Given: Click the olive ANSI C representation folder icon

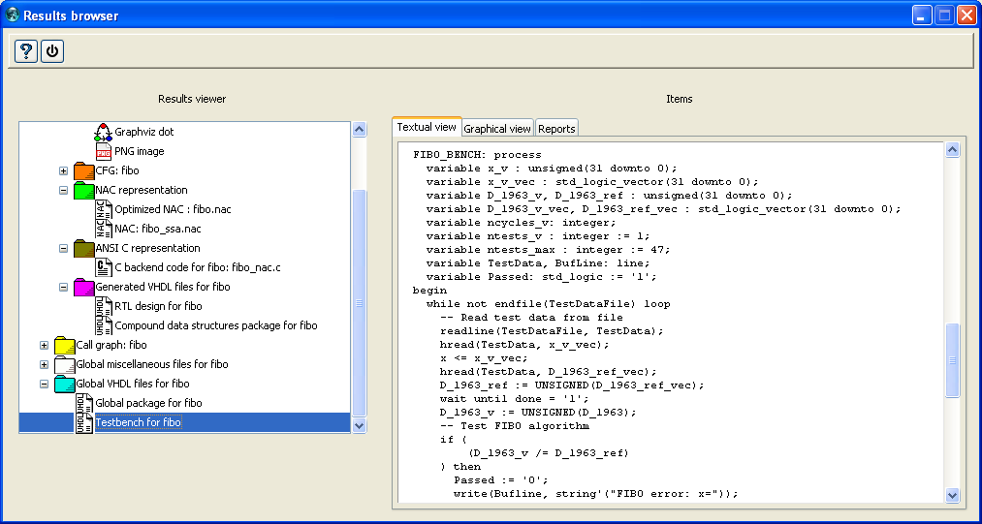Looking at the screenshot, I should (83, 248).
